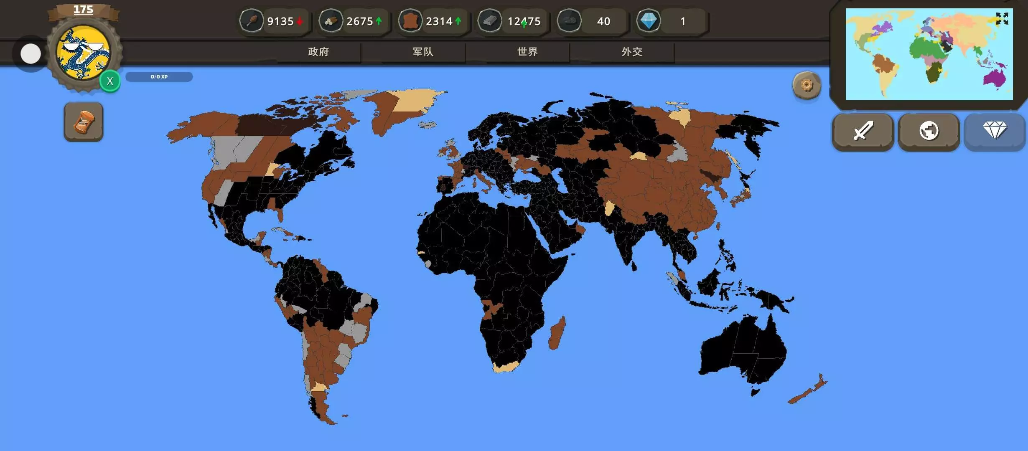The width and height of the screenshot is (1028, 451).
Task: Click the meat food resource icon
Action: (x=252, y=21)
